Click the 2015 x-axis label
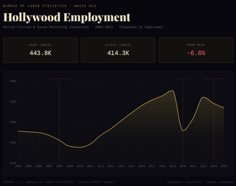Screen dimensions: 236x186 coord(131,166)
